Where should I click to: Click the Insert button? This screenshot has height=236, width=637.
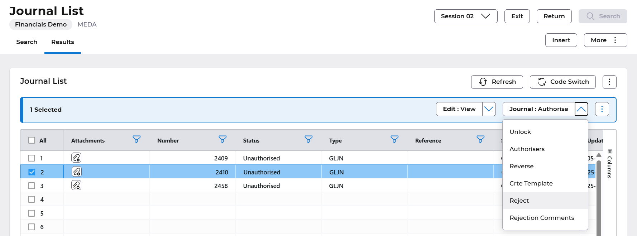(x=561, y=40)
